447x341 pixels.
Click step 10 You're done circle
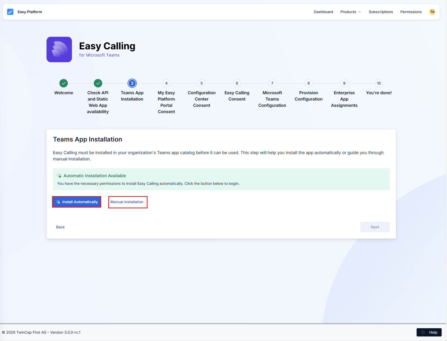[379, 83]
